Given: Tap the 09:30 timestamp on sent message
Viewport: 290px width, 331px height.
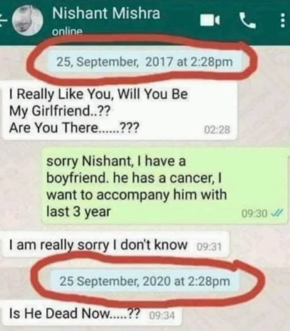Looking at the screenshot, I should point(254,214).
